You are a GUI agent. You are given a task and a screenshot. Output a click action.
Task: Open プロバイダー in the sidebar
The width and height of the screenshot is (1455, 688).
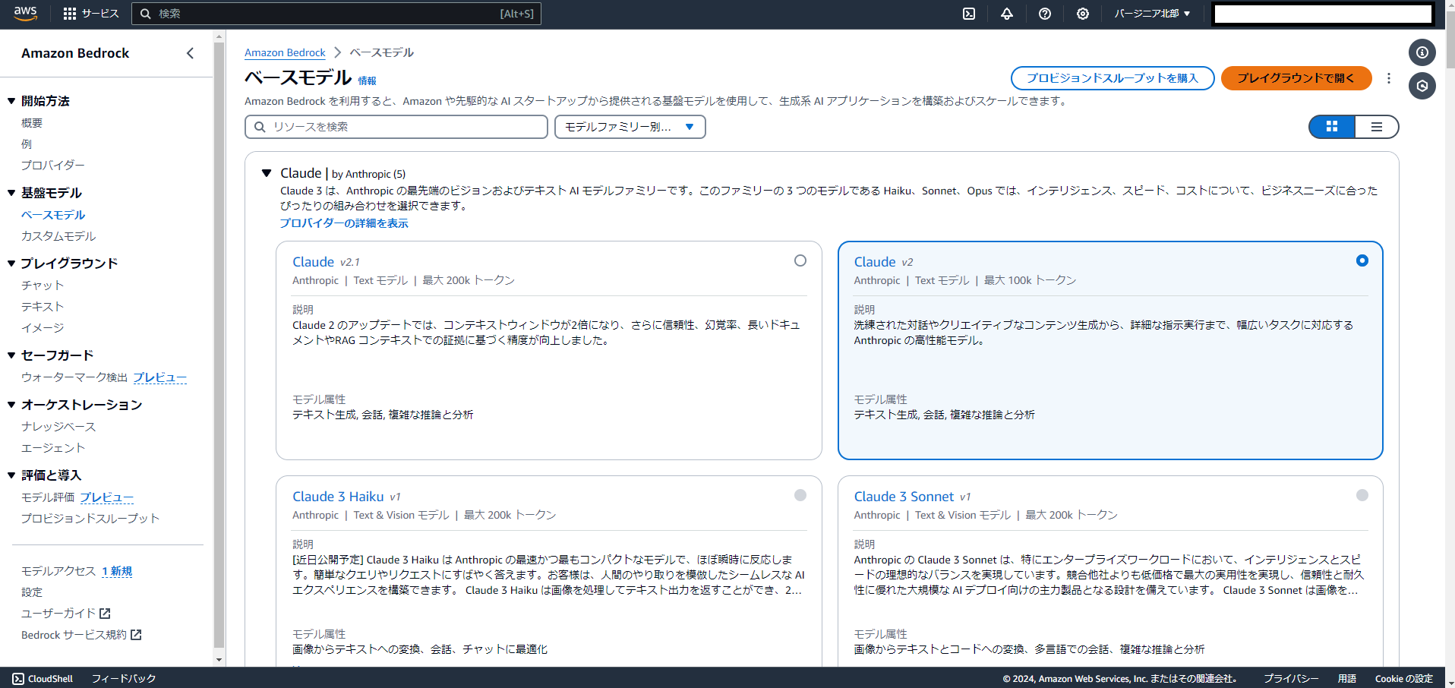[53, 166]
